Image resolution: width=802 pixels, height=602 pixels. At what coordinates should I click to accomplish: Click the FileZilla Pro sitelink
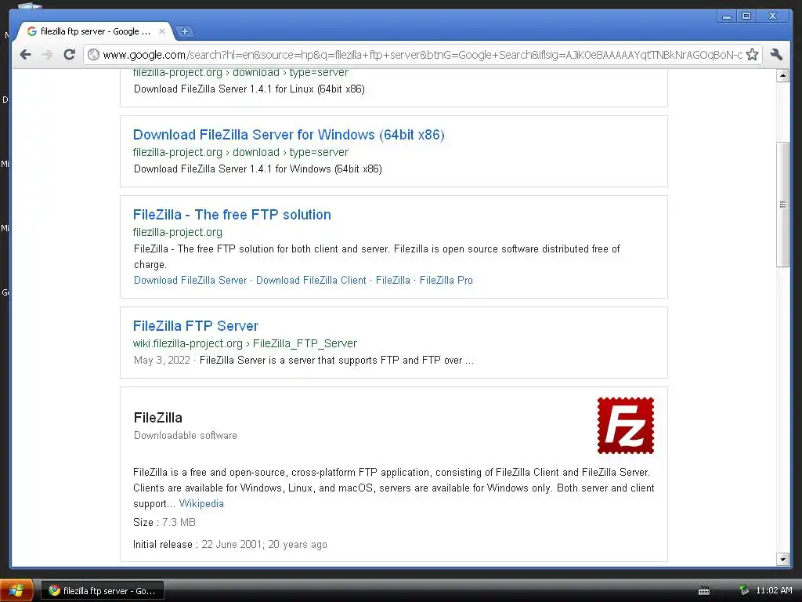(446, 280)
